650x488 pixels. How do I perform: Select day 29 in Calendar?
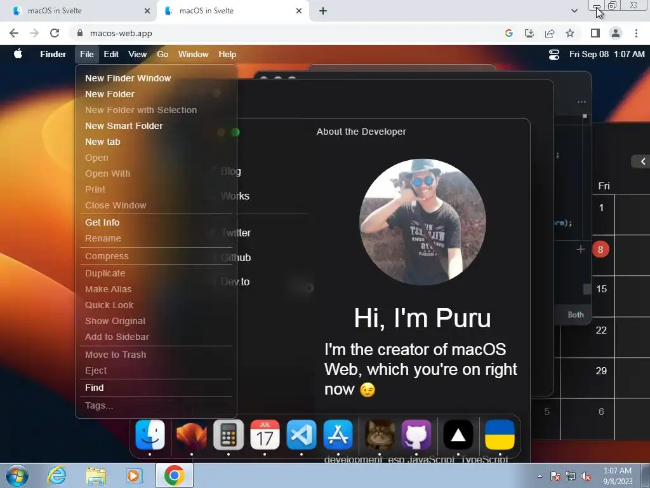(601, 370)
